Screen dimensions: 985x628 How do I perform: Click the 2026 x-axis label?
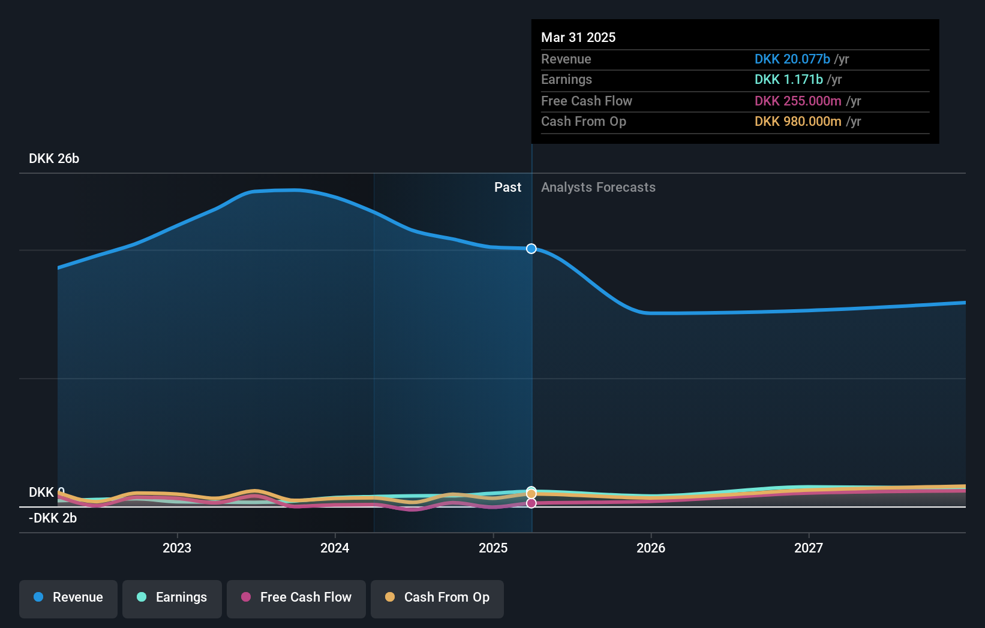[651, 548]
